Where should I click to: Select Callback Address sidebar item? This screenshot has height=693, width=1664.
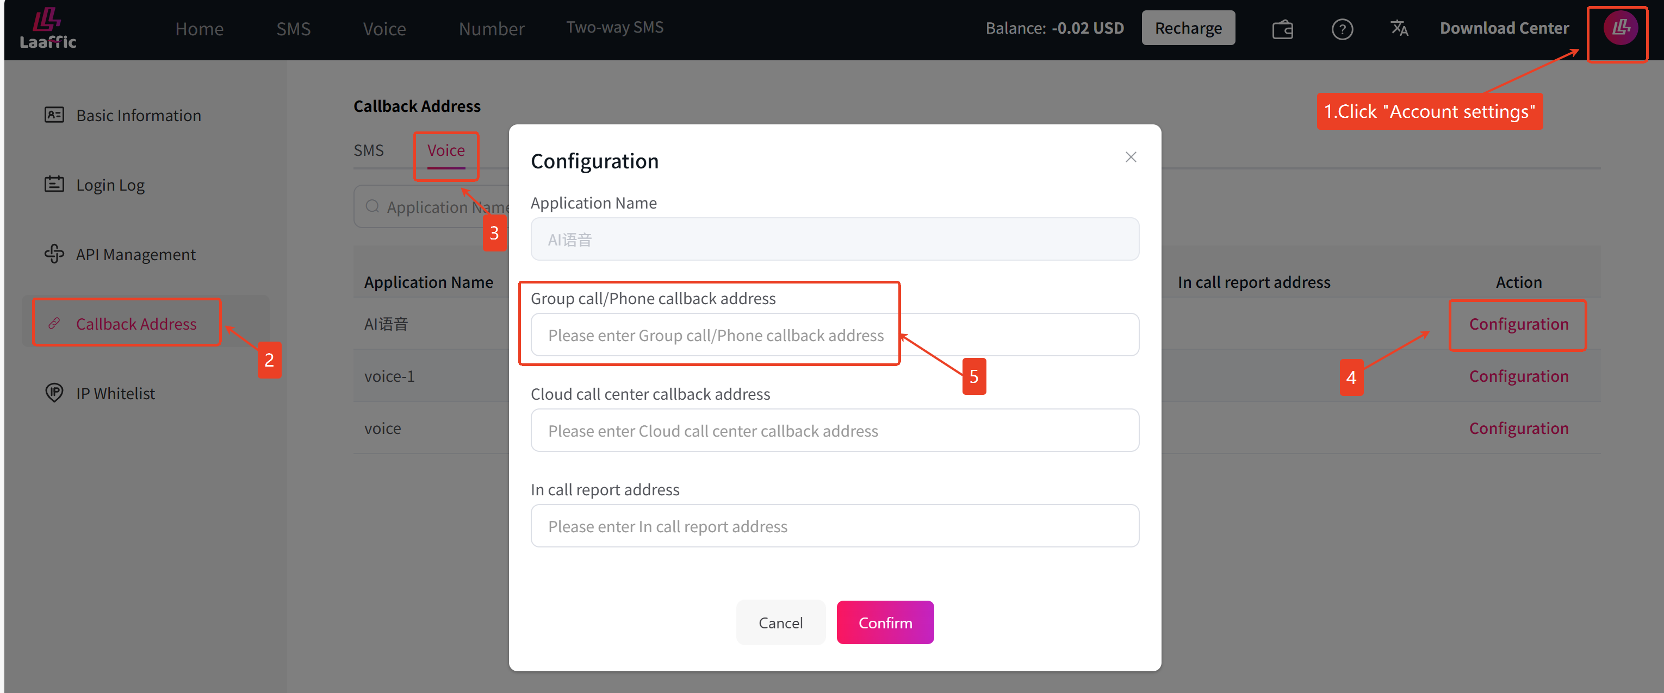coord(135,324)
